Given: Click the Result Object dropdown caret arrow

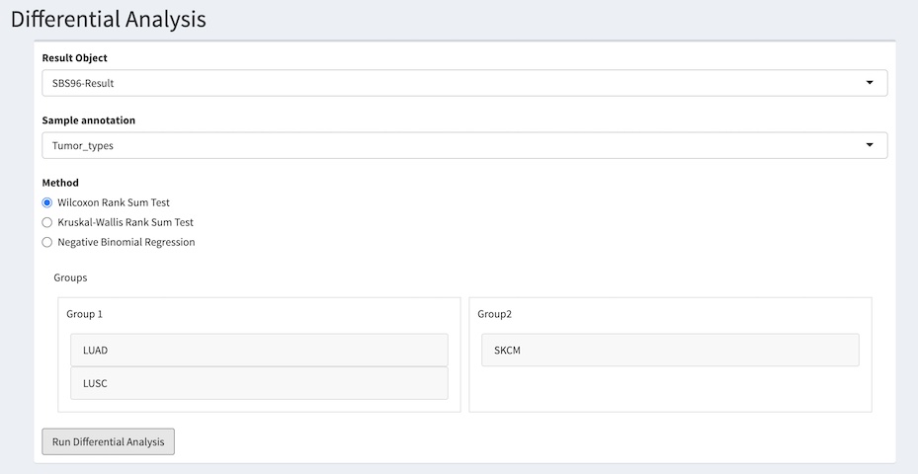Looking at the screenshot, I should pyautogui.click(x=870, y=83).
